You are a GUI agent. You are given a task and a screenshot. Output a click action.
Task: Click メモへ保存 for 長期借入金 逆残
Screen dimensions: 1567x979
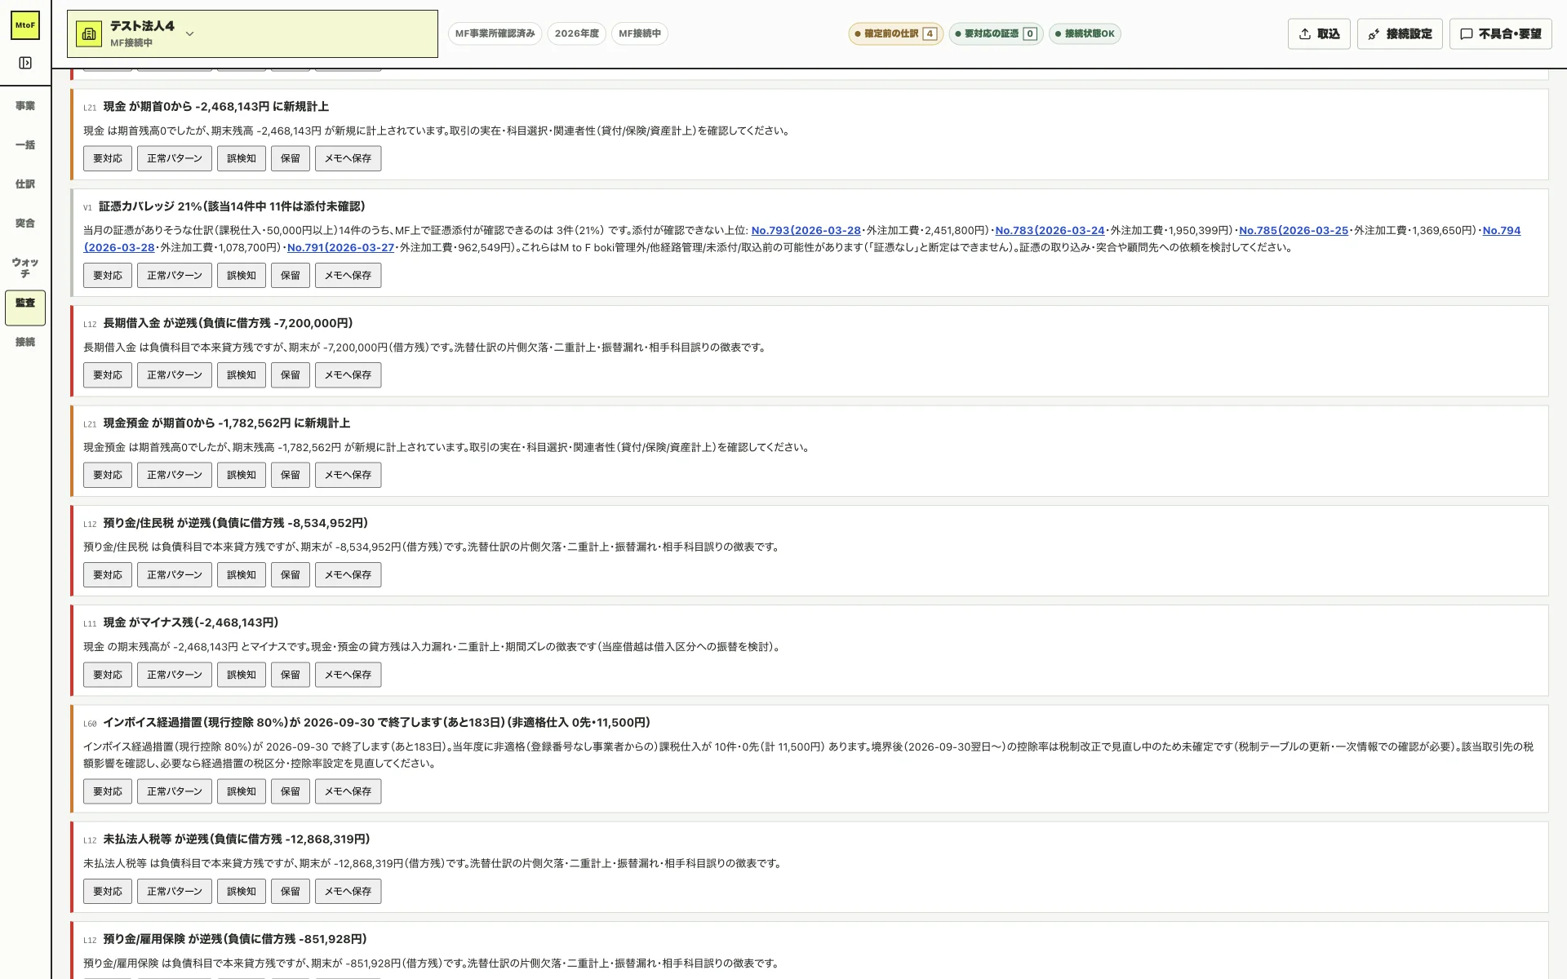(348, 374)
